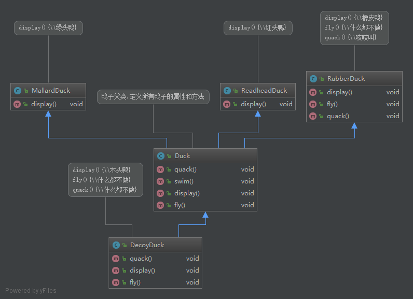
Task: Select ReadheadDuck's display() method row
Action: 253,104
